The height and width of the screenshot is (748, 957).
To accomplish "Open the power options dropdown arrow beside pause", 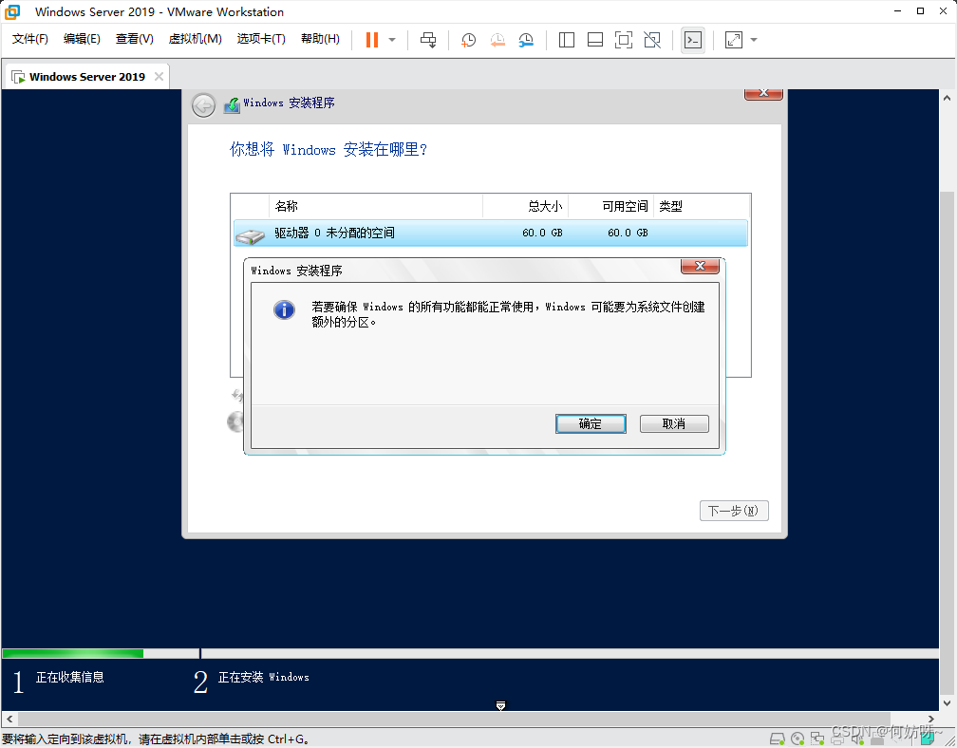I will [392, 40].
